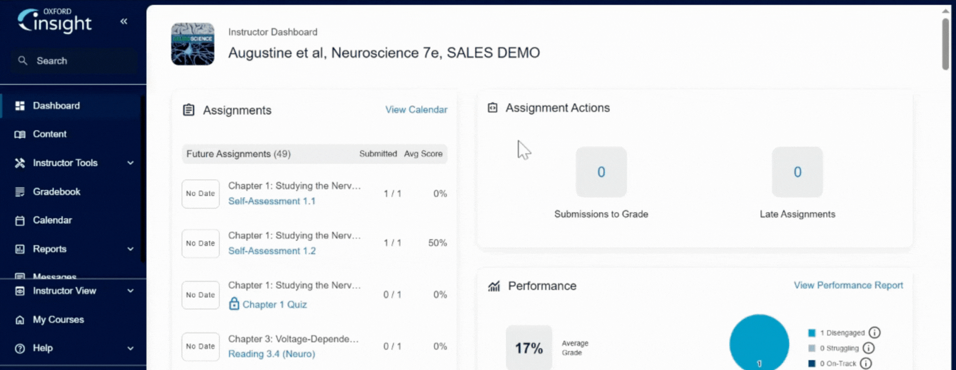Click the Oxford Insight logo

pos(55,21)
